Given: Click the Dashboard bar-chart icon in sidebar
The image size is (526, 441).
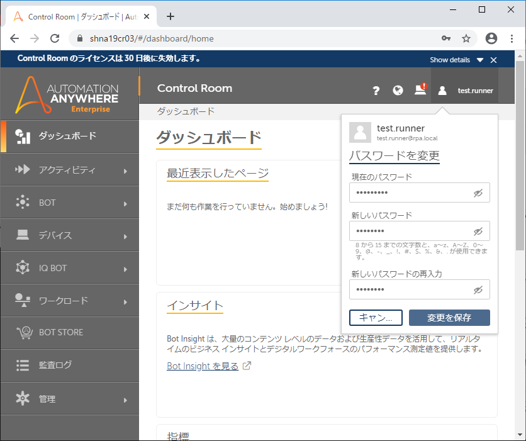Looking at the screenshot, I should pyautogui.click(x=23, y=136).
